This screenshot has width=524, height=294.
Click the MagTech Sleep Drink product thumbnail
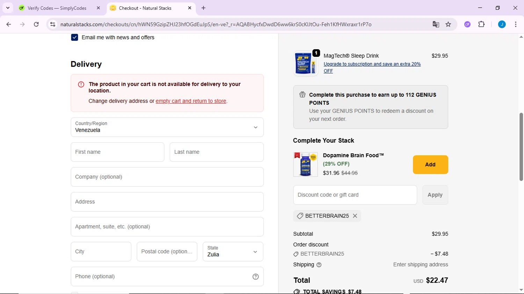306,63
